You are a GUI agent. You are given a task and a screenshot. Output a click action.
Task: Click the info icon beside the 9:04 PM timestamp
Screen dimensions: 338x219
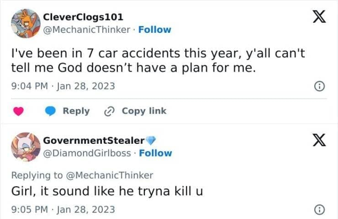320,86
